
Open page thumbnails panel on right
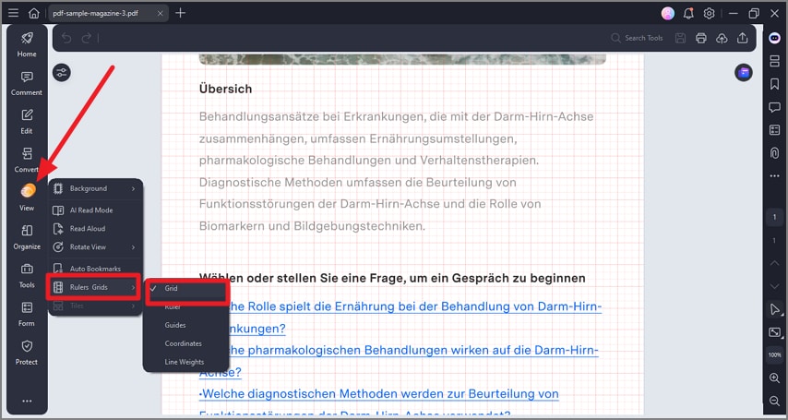coord(774,61)
